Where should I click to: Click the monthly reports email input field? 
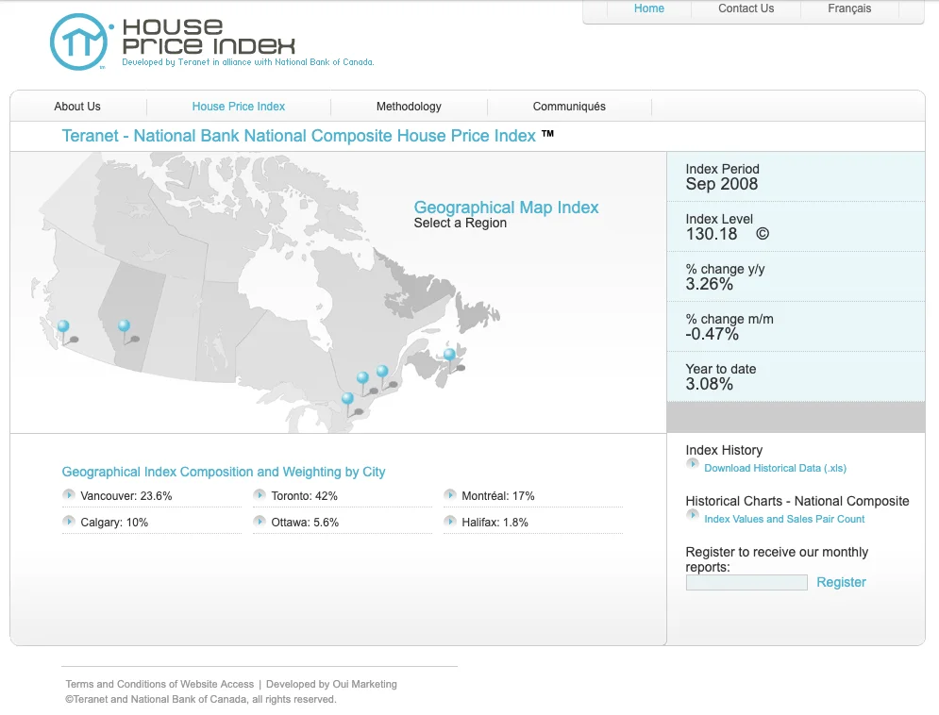[746, 583]
